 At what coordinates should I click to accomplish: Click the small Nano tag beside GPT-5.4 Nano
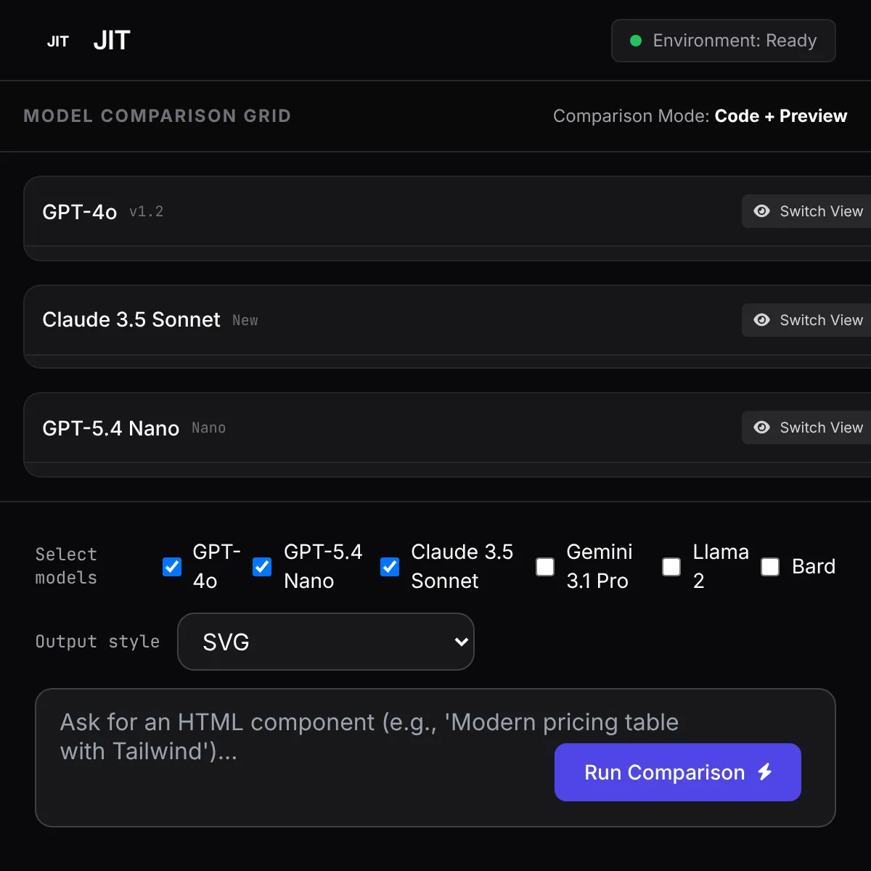tap(209, 428)
